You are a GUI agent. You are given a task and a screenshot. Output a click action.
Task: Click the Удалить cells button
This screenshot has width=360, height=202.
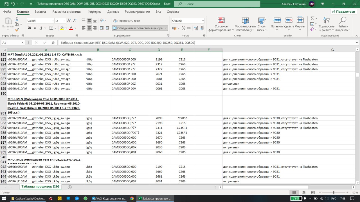289,24
